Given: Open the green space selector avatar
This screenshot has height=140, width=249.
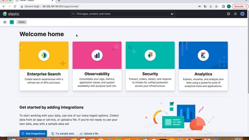Looking at the screenshot, I should [x=12, y=22].
